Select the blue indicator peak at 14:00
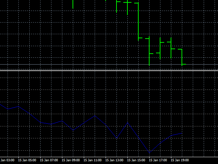 (127, 122)
